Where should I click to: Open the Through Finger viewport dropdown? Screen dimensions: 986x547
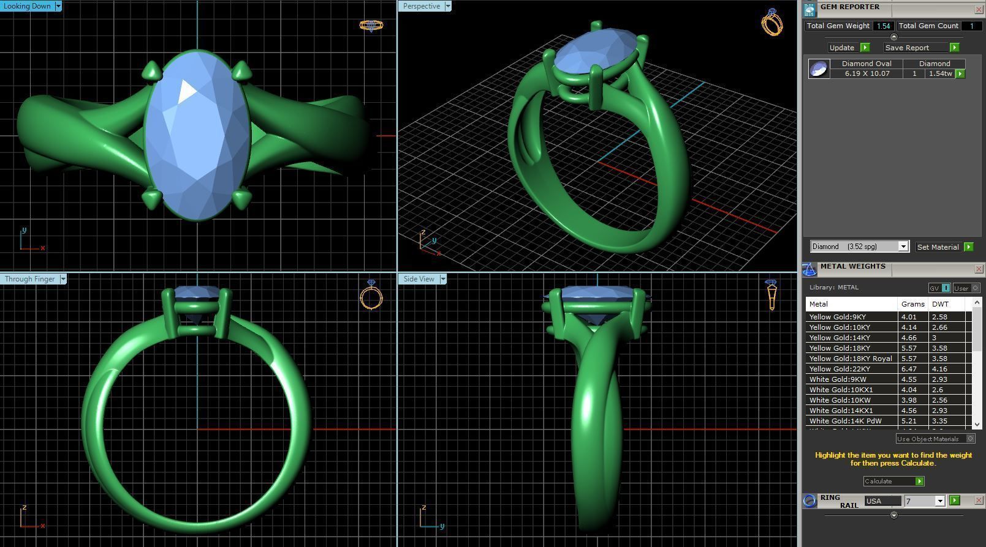click(63, 279)
